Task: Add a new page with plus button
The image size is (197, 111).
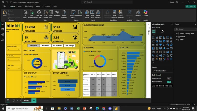Action: click(x=34, y=100)
